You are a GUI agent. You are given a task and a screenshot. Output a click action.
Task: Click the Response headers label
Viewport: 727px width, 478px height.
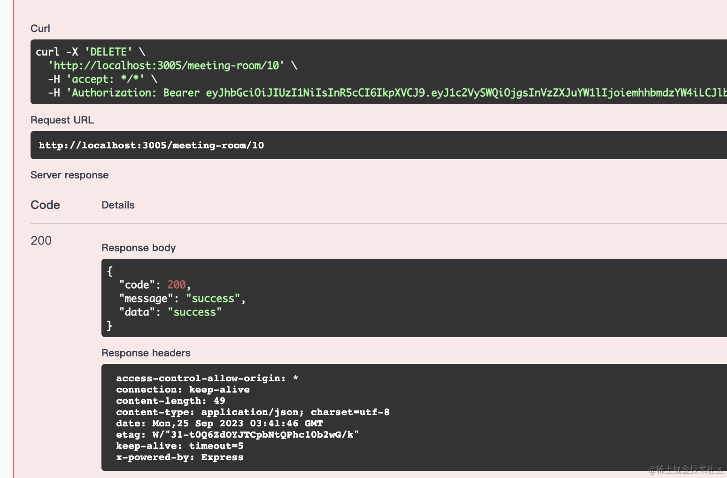146,353
